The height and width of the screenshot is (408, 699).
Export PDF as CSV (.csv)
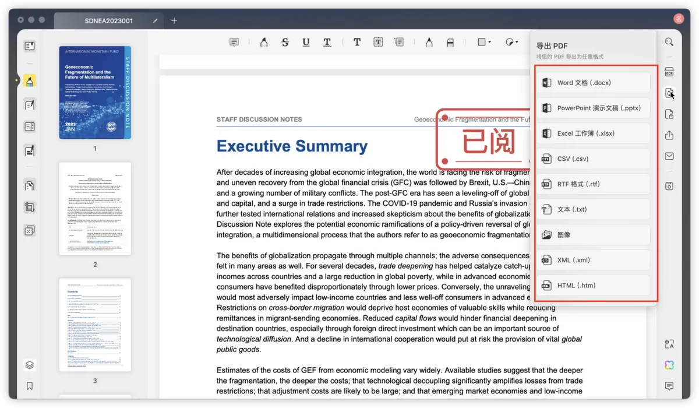593,159
